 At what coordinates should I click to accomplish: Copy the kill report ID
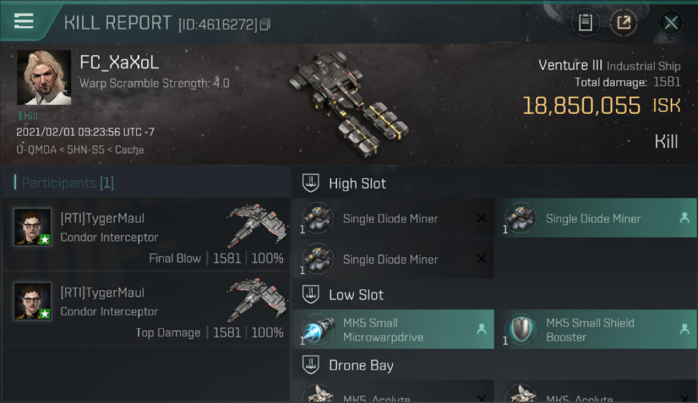tap(265, 25)
